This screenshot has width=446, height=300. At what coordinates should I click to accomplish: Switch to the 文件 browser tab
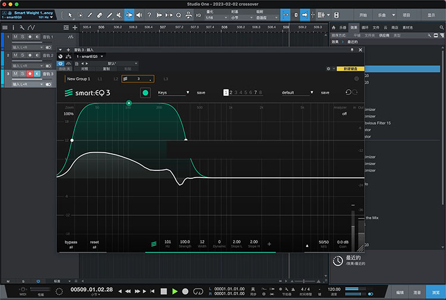pos(376,27)
